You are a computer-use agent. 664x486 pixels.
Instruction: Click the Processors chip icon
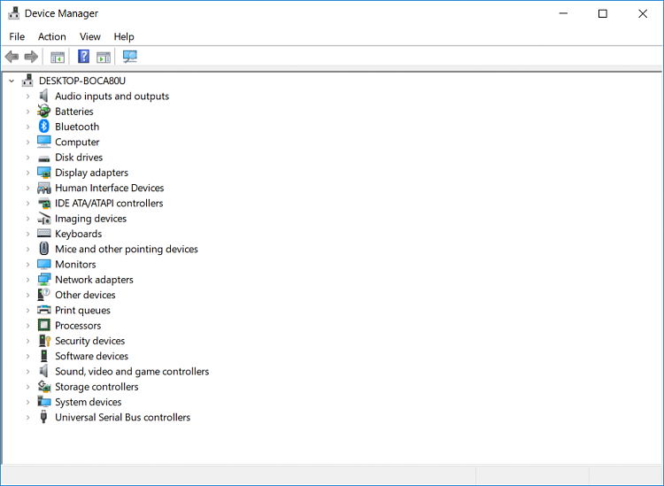pyautogui.click(x=44, y=325)
